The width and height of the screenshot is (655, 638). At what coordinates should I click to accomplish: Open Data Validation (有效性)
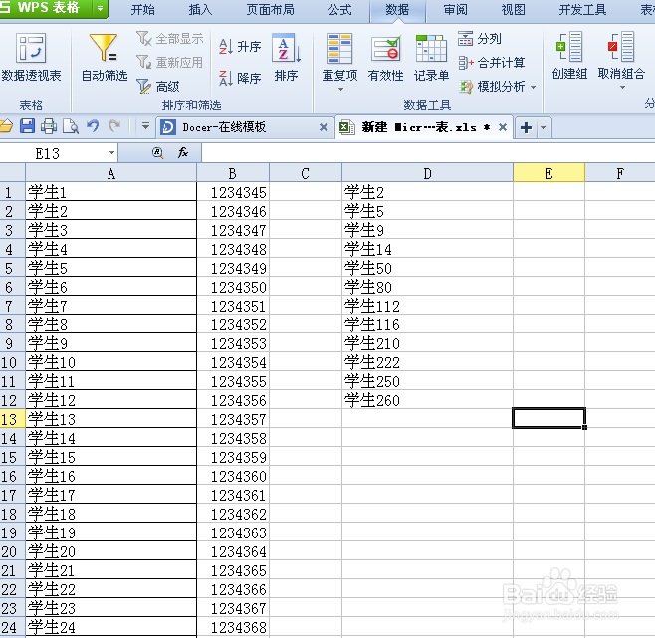pos(385,57)
